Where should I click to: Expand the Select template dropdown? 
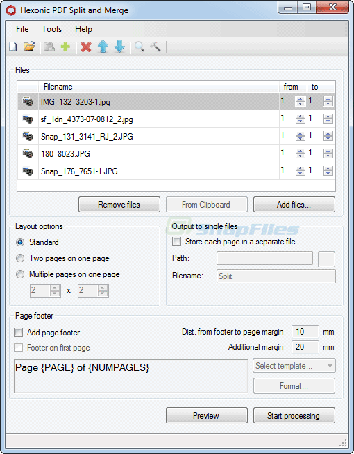tap(294, 366)
